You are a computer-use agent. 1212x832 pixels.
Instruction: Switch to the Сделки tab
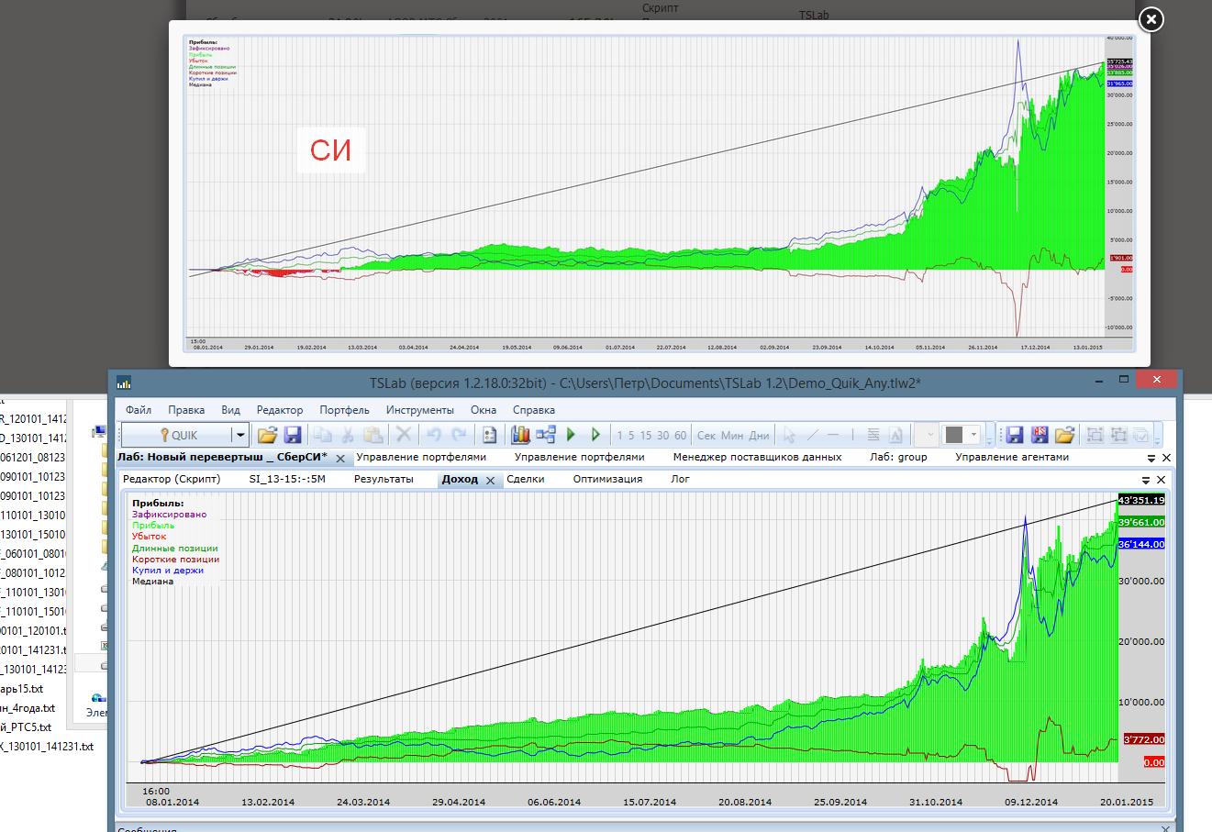click(x=526, y=479)
